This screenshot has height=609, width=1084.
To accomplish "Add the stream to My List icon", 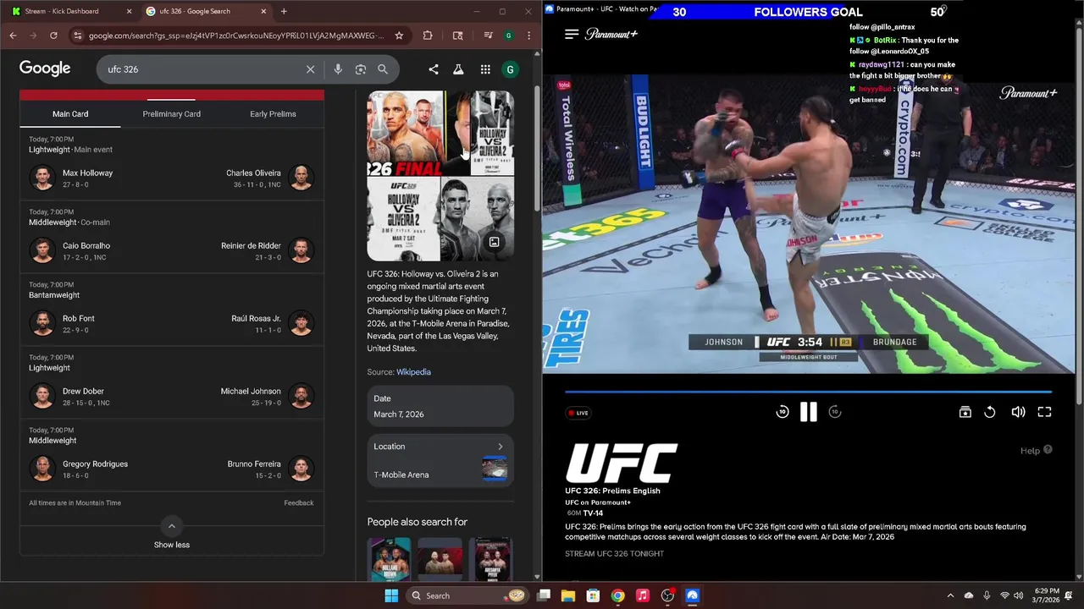I will point(965,412).
